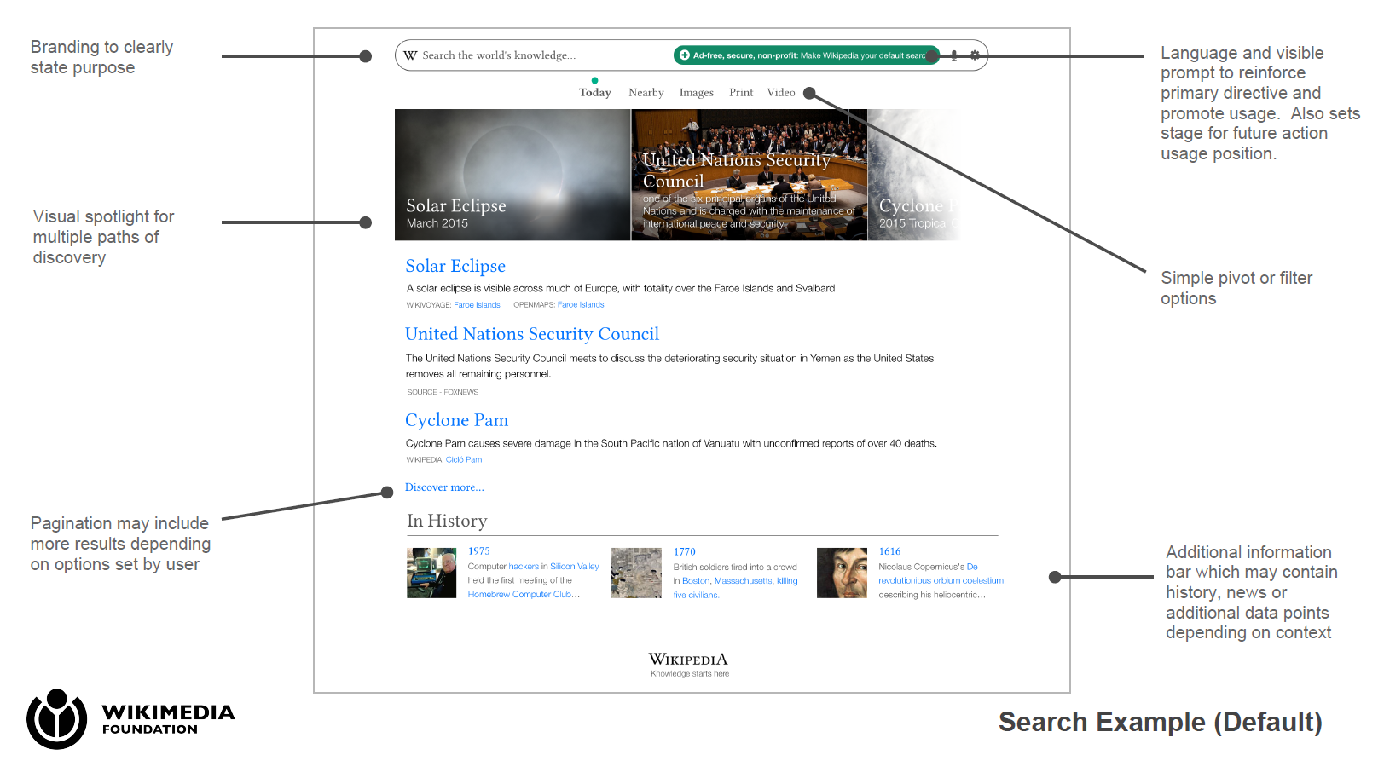Click the 'Discover more...' link
1384x778 pixels.
click(444, 487)
